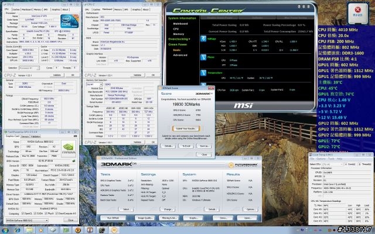Screen dimensions: 375x234
Task: Switch to the Caches tab in the CPU-Z processor window
Action: pos(16,9)
